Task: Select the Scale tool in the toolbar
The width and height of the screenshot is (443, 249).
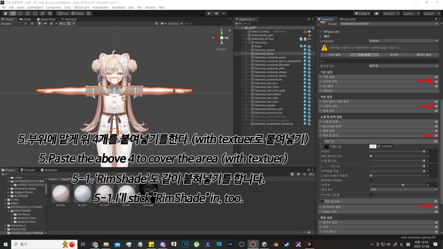Action: 27,13
